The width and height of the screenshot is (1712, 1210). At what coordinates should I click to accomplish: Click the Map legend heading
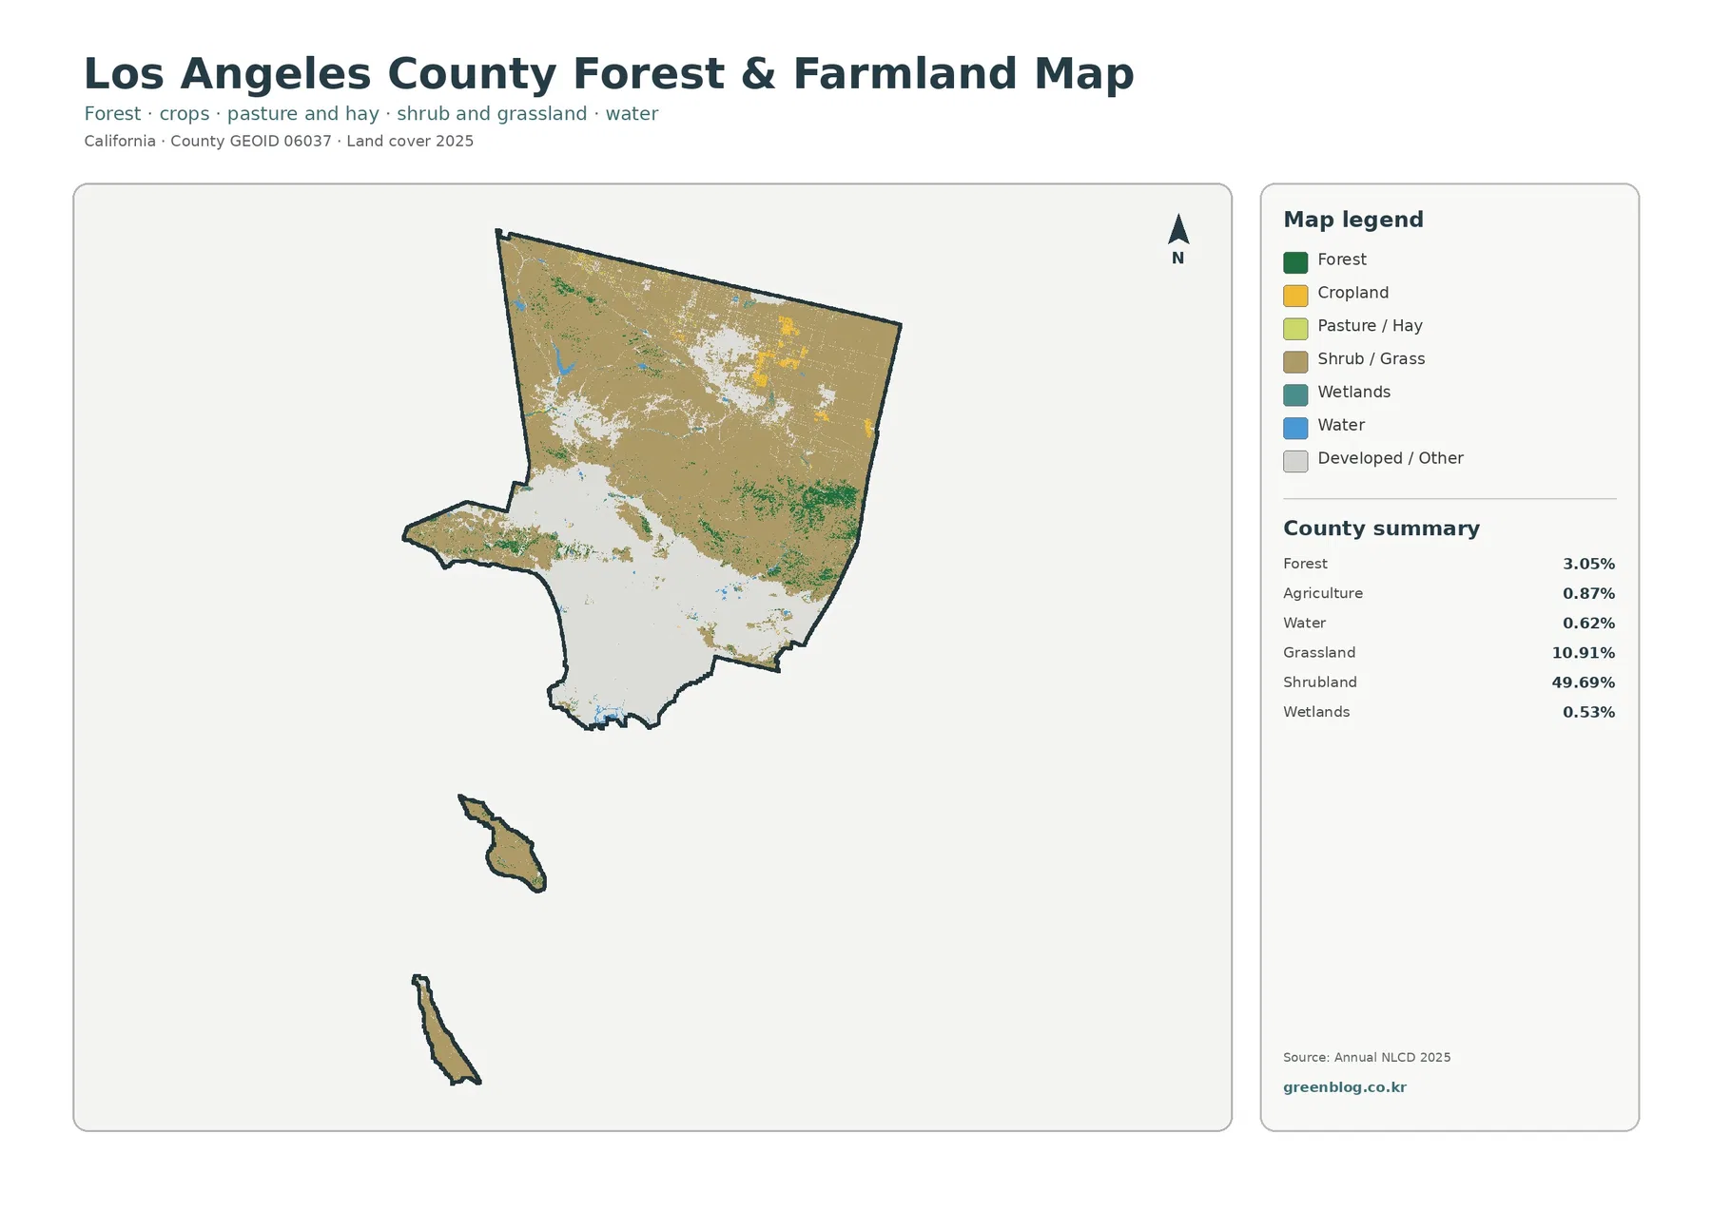tap(1353, 220)
